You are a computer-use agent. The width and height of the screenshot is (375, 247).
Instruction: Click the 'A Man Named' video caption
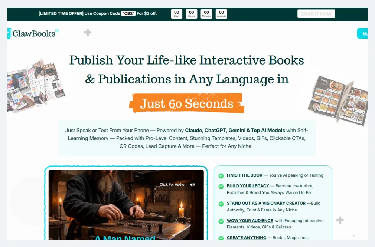125,237
